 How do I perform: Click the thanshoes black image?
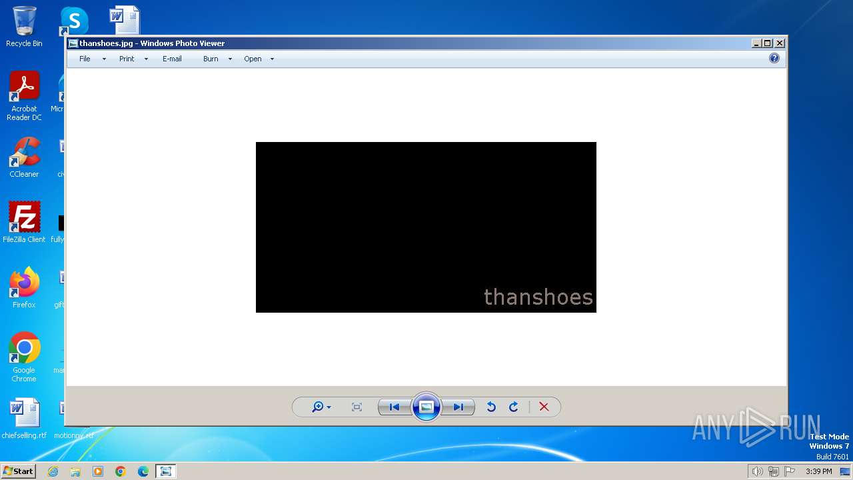[x=426, y=227]
